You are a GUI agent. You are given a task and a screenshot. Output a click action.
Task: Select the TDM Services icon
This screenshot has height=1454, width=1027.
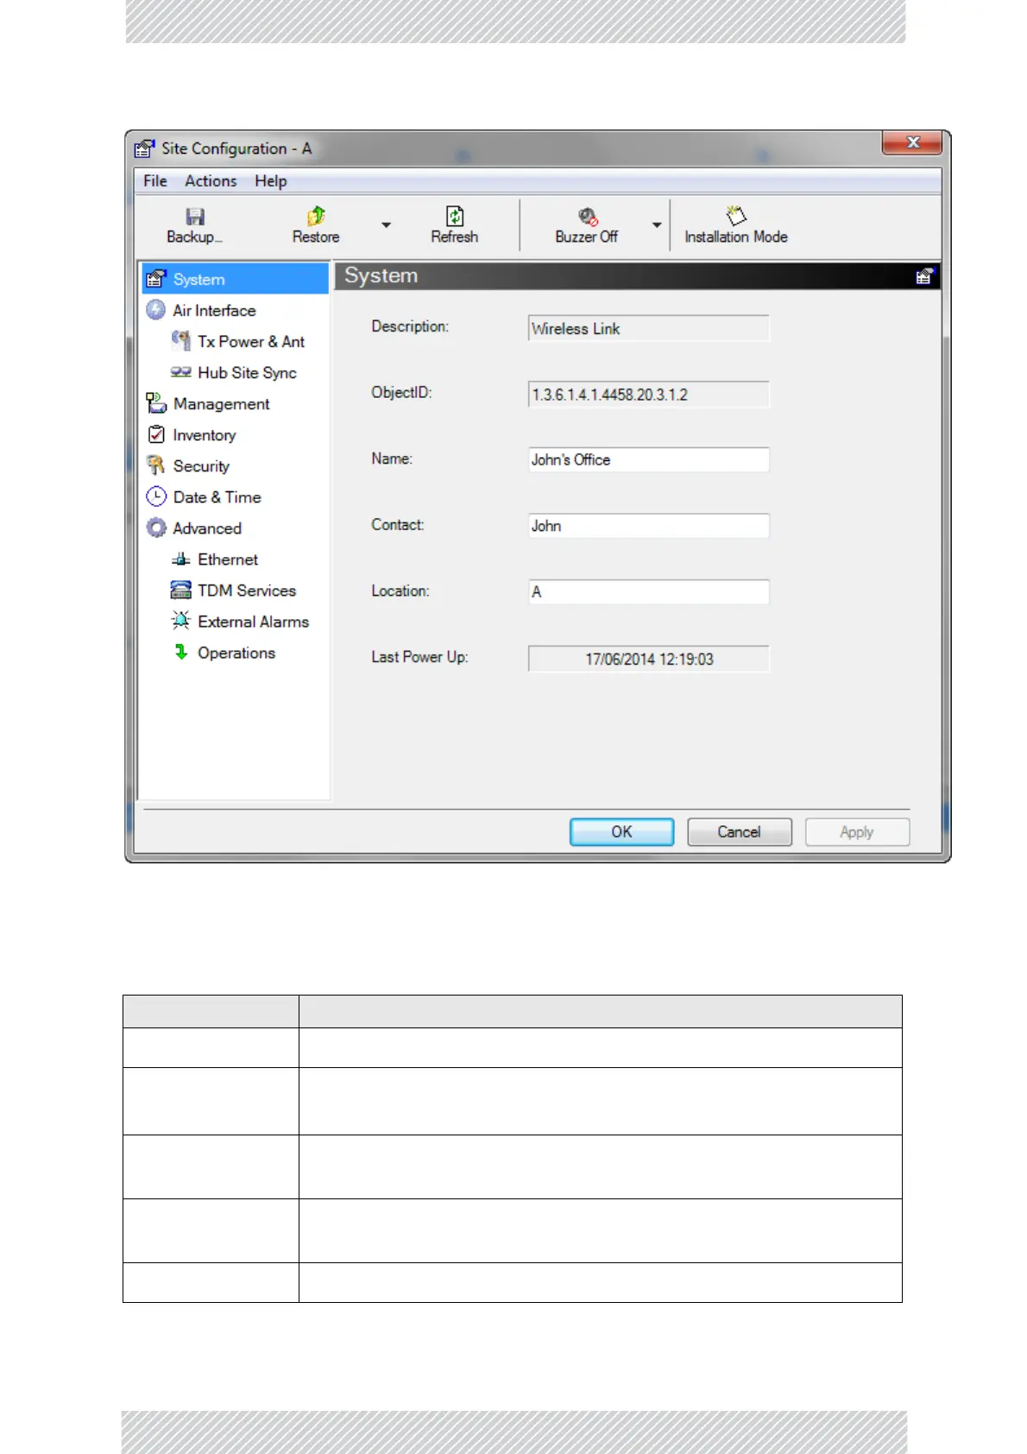(x=180, y=590)
